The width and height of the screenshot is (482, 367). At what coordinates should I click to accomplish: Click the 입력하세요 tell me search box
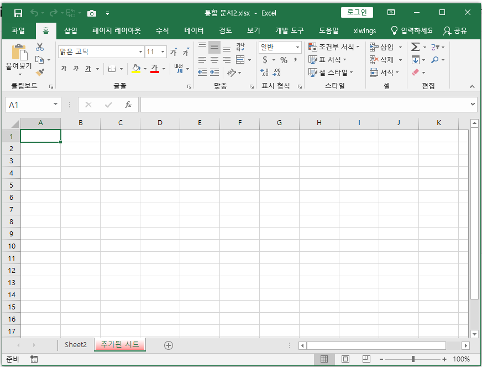412,30
